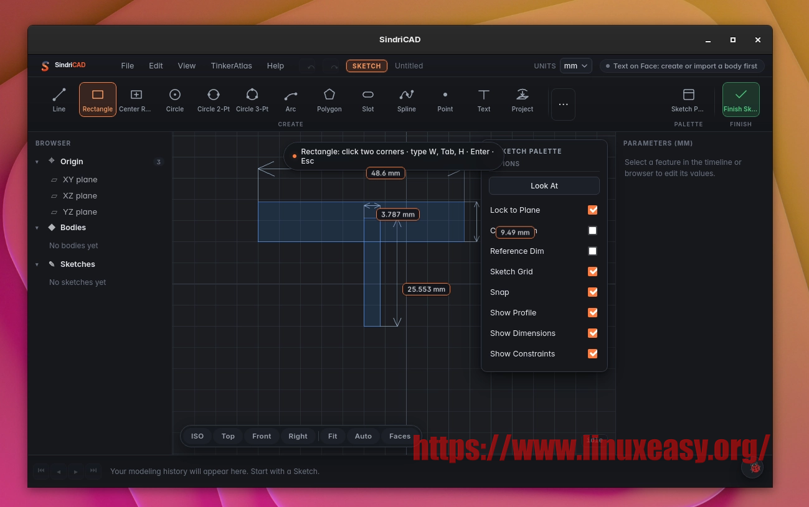
Task: Click the Faces view button
Action: tap(400, 436)
